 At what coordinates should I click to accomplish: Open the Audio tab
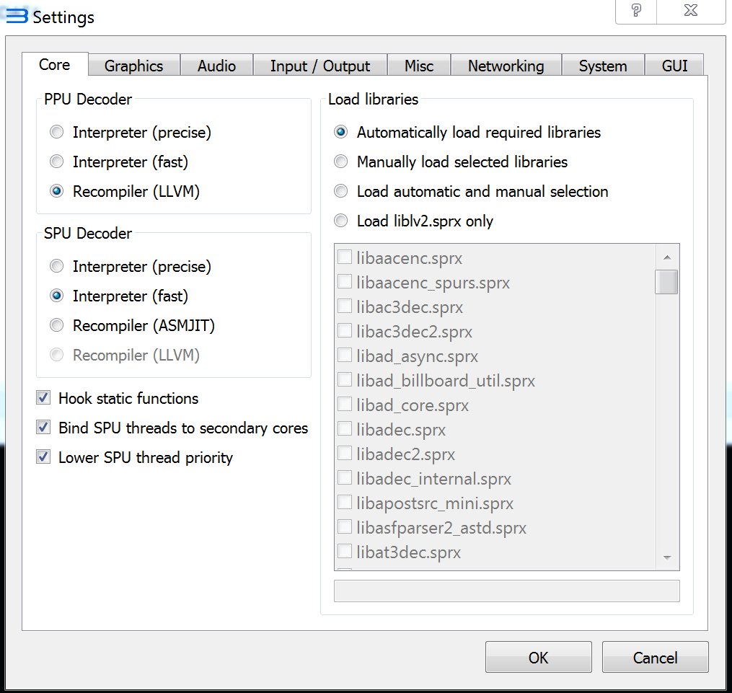216,66
